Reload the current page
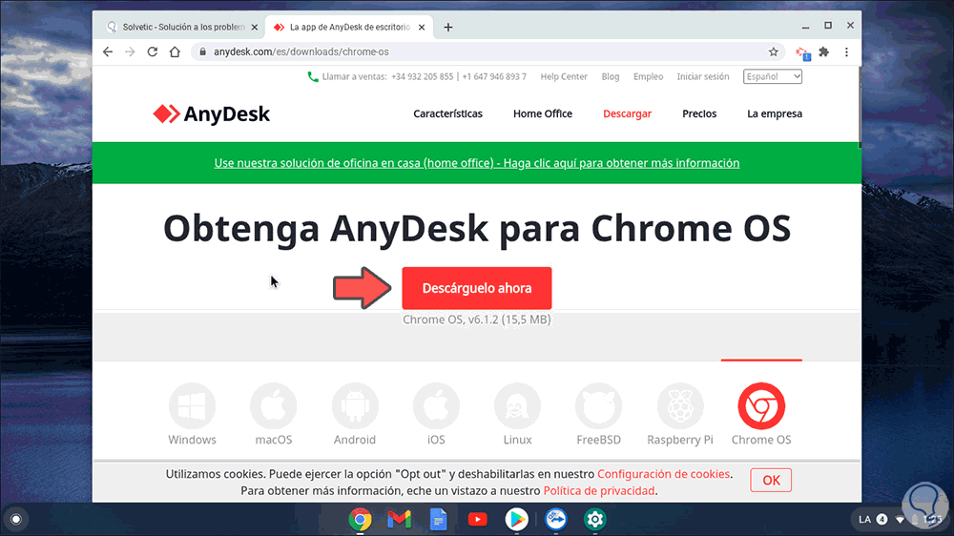This screenshot has height=536, width=954. coord(152,52)
